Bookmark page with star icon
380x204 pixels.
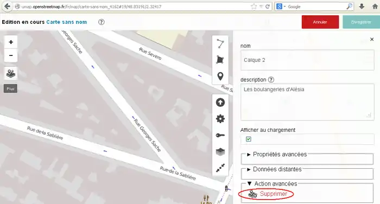click(x=254, y=7)
